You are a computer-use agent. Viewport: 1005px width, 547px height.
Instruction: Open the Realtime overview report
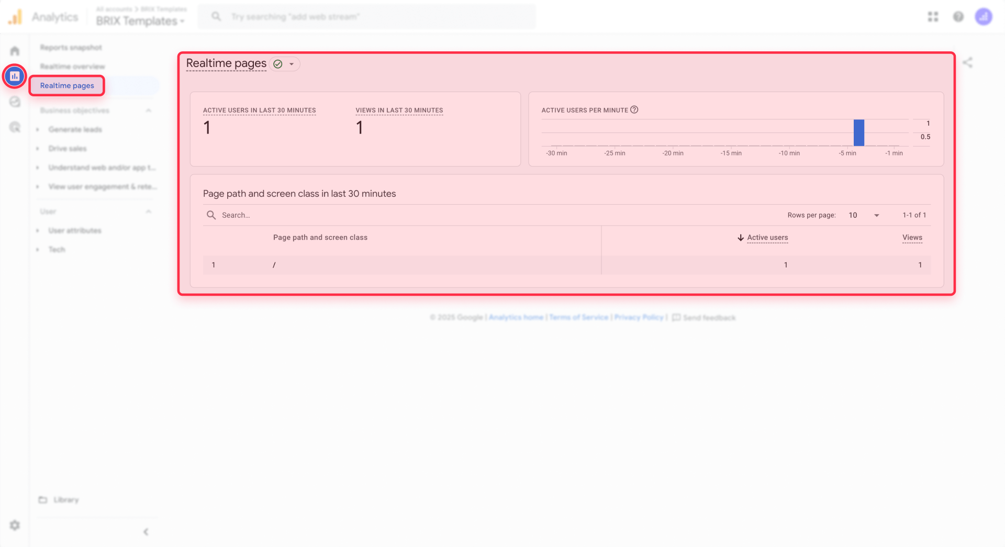coord(73,66)
